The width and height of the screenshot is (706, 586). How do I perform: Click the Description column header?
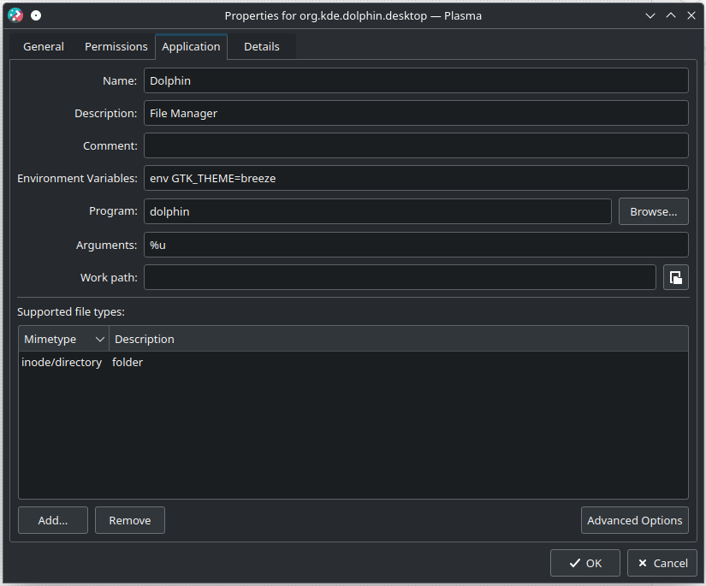click(x=399, y=339)
